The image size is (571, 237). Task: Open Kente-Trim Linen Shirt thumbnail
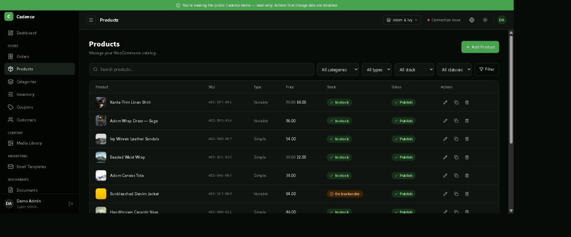101,103
